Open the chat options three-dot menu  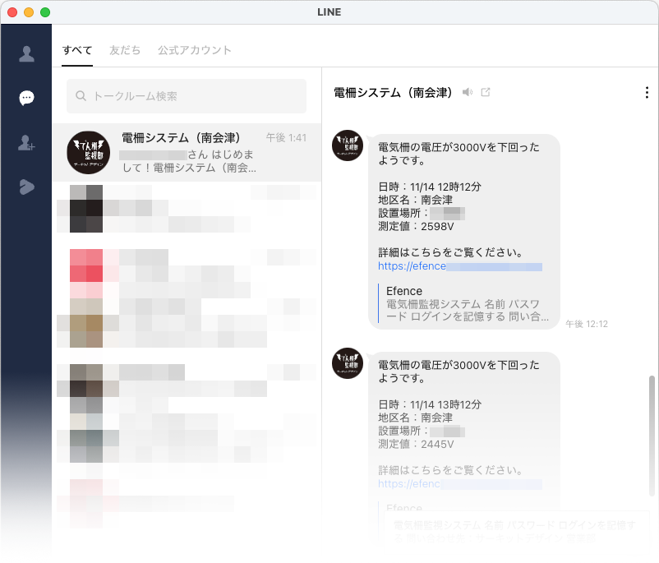tap(647, 93)
